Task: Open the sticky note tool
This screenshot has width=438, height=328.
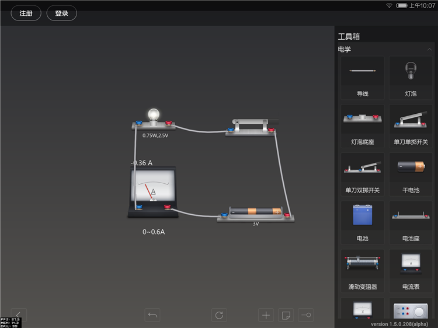Action: (x=286, y=315)
